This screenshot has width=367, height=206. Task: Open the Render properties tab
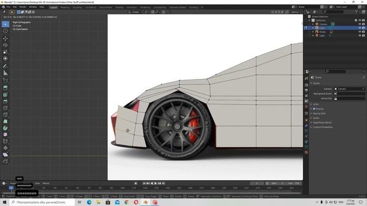306,85
